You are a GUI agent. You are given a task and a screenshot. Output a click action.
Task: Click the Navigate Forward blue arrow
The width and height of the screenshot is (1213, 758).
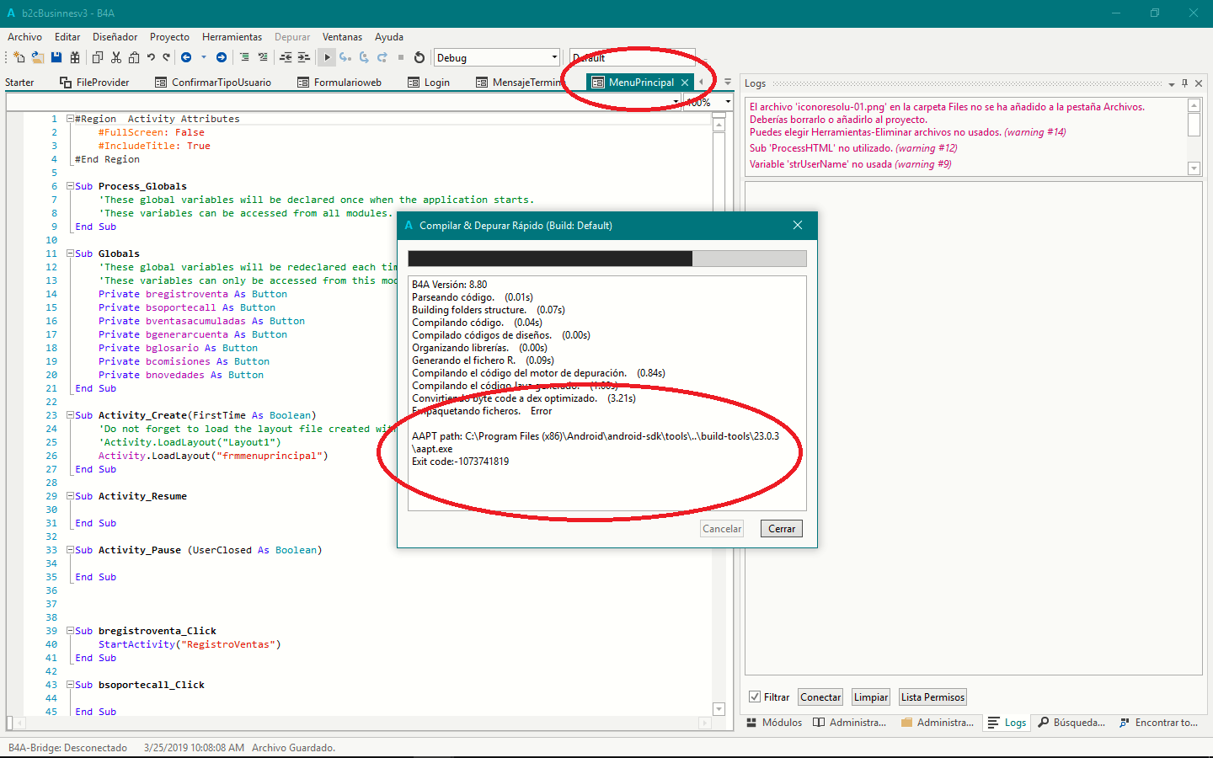coord(222,57)
